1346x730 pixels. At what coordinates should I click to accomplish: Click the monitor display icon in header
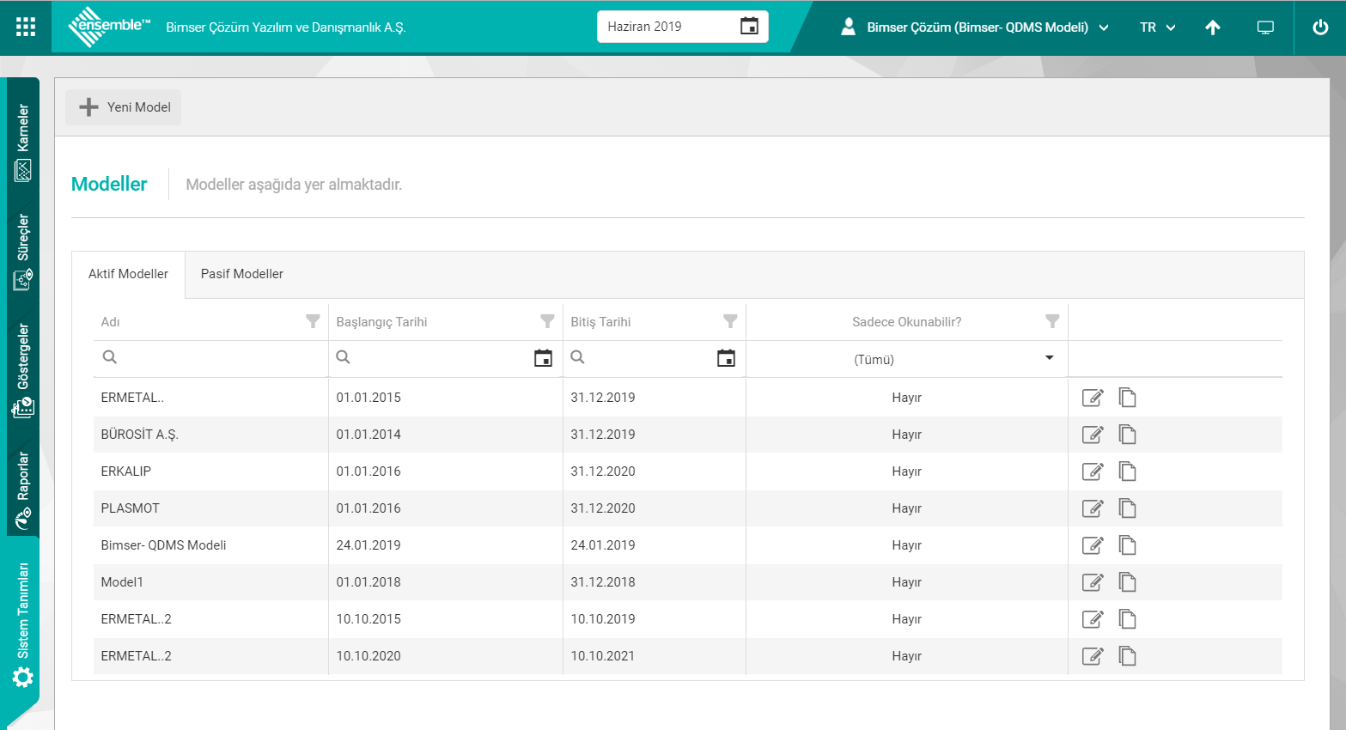1265,27
